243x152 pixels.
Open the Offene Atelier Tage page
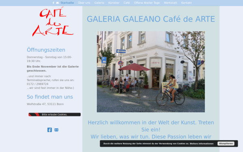point(147,3)
